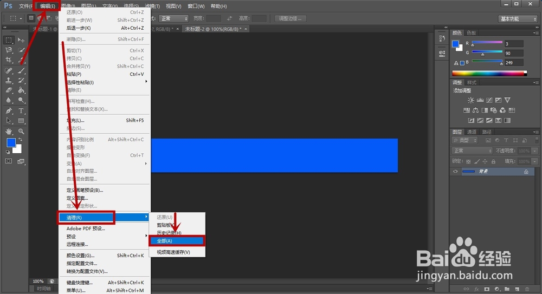Toggle layer filtering switch
542x294 pixels.
pyautogui.click(x=537, y=140)
